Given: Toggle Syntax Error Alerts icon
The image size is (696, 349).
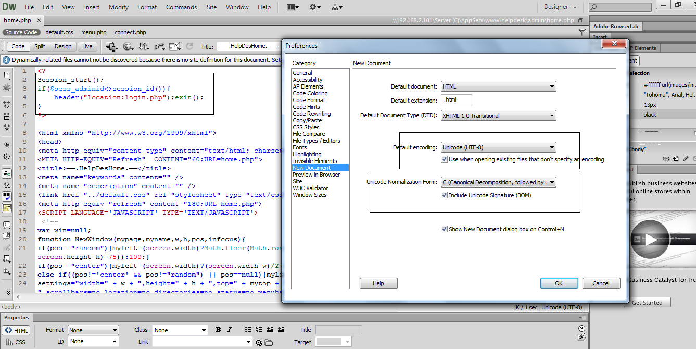Looking at the screenshot, I should (7, 208).
